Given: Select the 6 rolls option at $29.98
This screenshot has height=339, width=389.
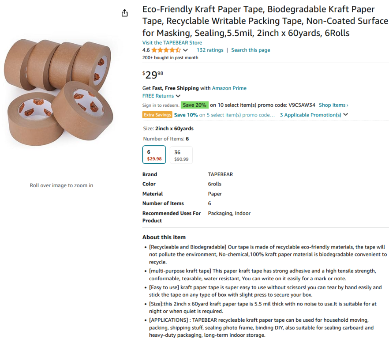Looking at the screenshot, I should 154,155.
